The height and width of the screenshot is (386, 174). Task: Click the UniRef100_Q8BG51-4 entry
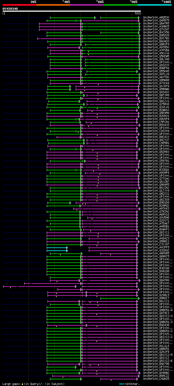(x=158, y=310)
